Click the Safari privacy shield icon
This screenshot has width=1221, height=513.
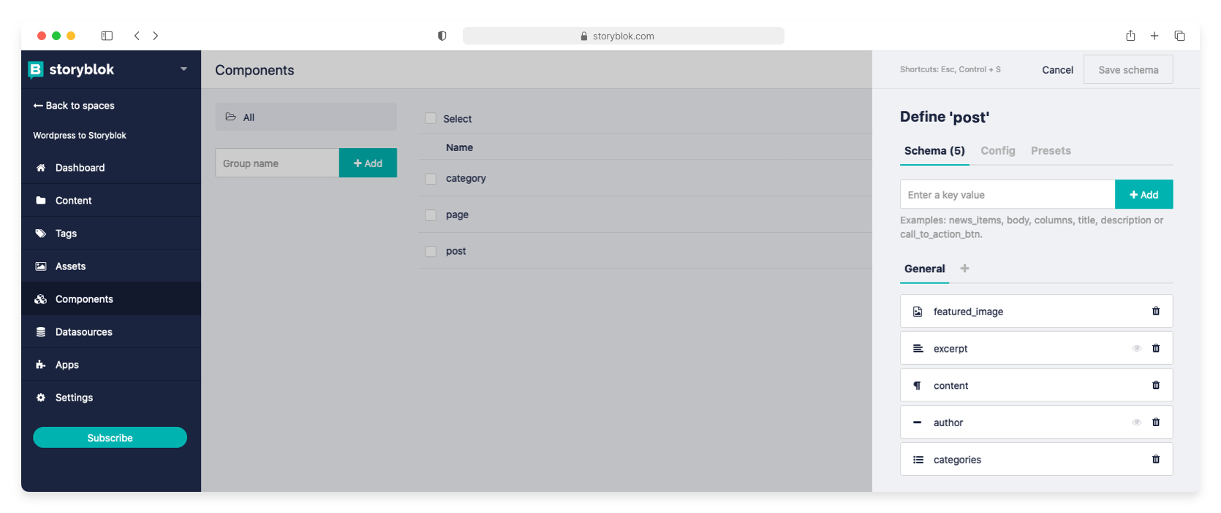[442, 36]
